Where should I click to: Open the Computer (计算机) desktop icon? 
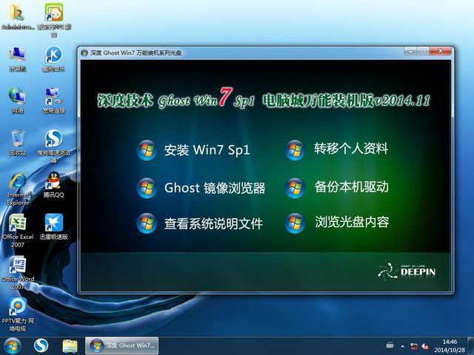[x=18, y=59]
